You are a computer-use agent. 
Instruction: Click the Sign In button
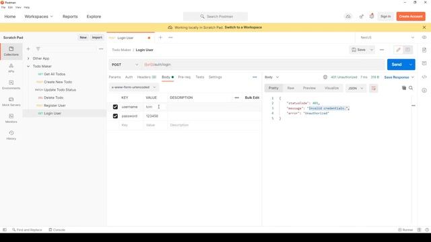point(385,16)
